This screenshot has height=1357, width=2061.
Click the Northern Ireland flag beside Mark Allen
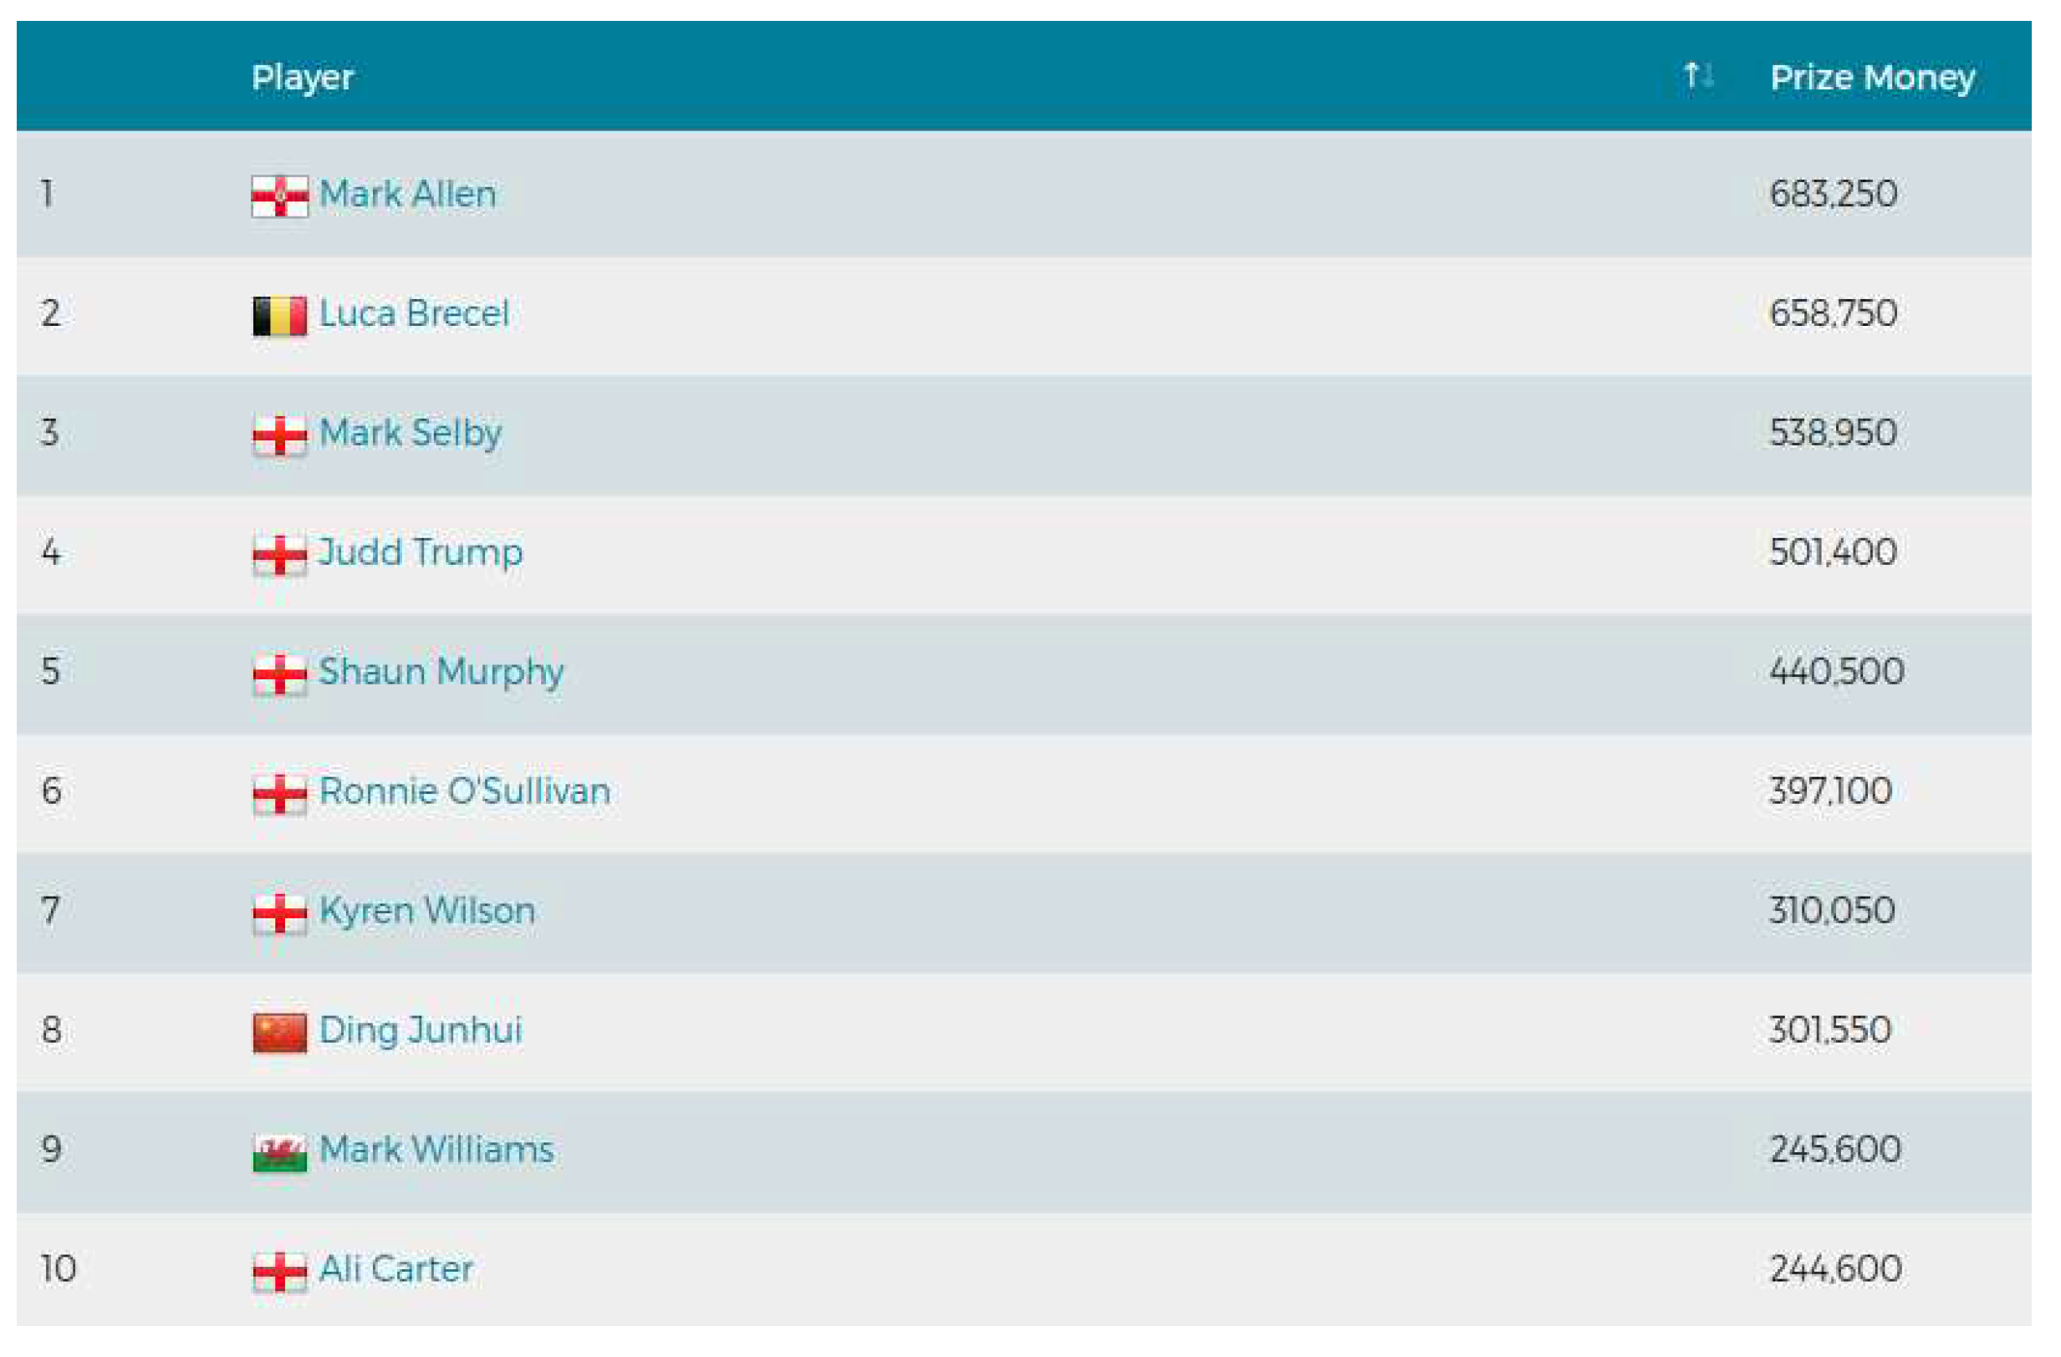point(280,196)
